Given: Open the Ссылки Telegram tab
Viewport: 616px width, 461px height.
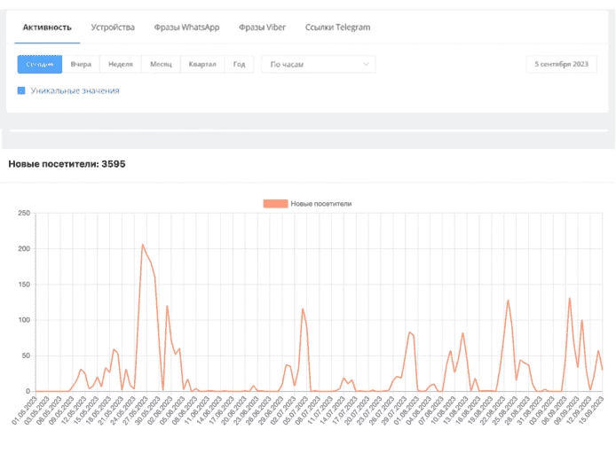Looking at the screenshot, I should [x=337, y=27].
